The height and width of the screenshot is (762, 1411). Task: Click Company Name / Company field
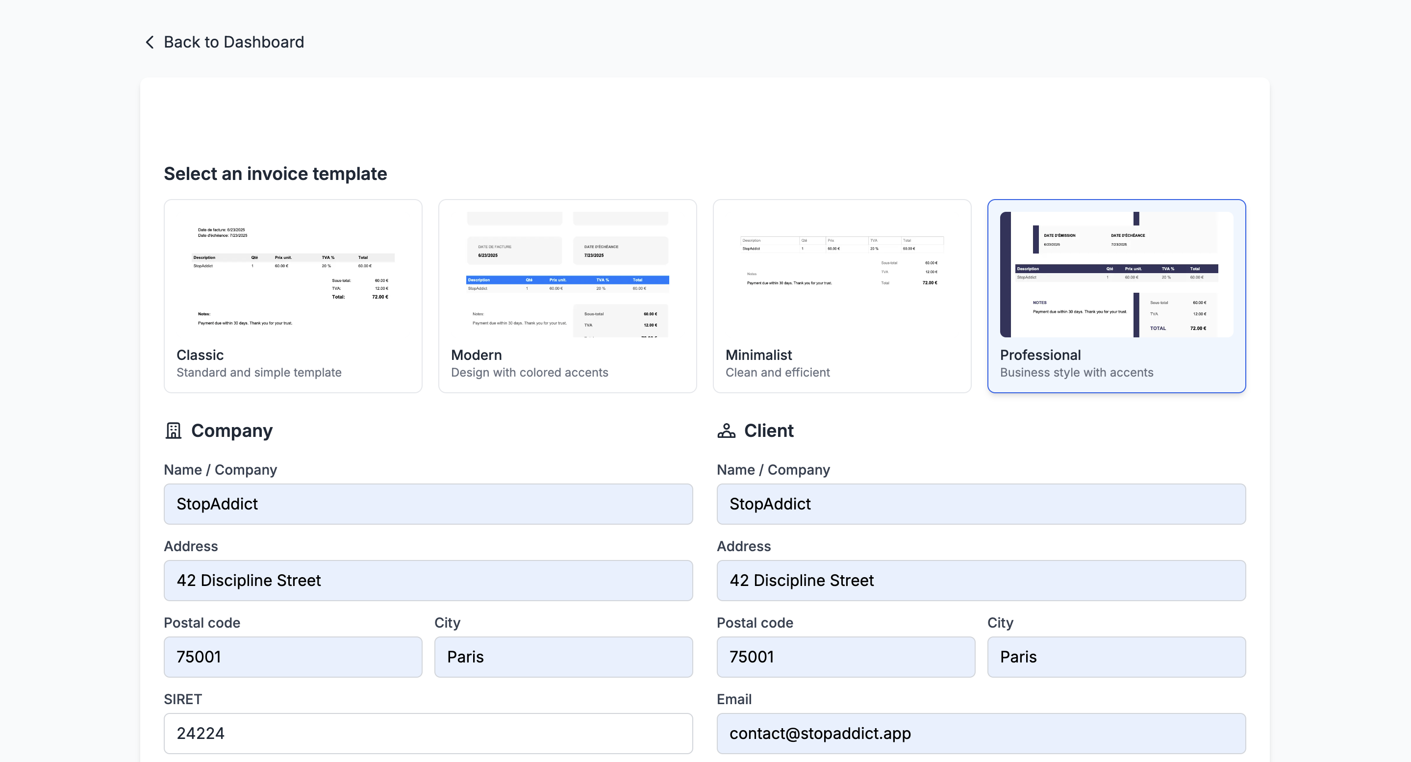click(x=428, y=504)
